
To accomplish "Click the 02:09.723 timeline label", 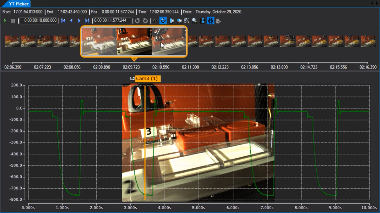I will tap(131, 67).
